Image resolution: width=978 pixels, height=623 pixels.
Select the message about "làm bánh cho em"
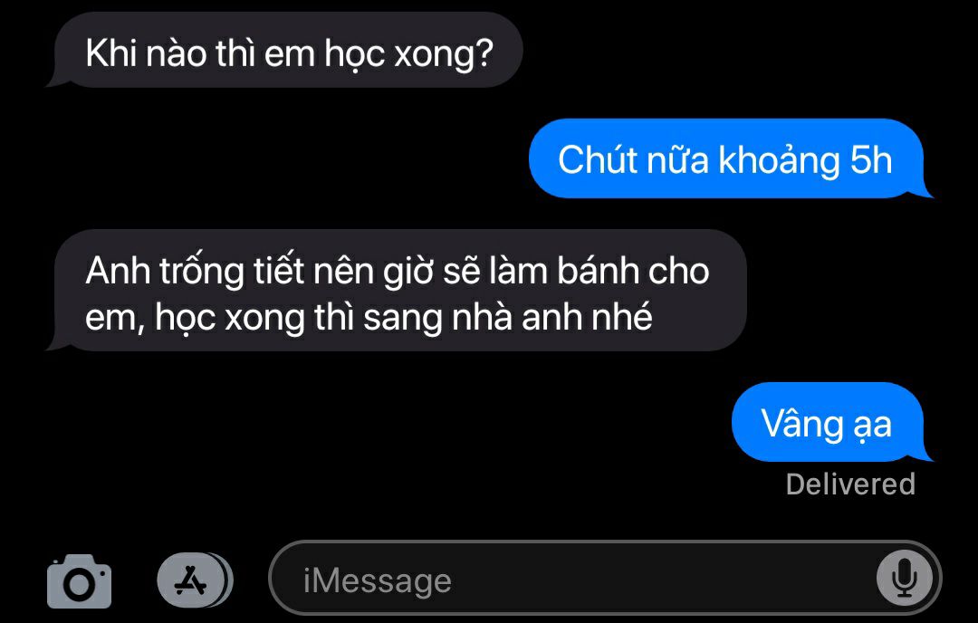[x=397, y=291]
